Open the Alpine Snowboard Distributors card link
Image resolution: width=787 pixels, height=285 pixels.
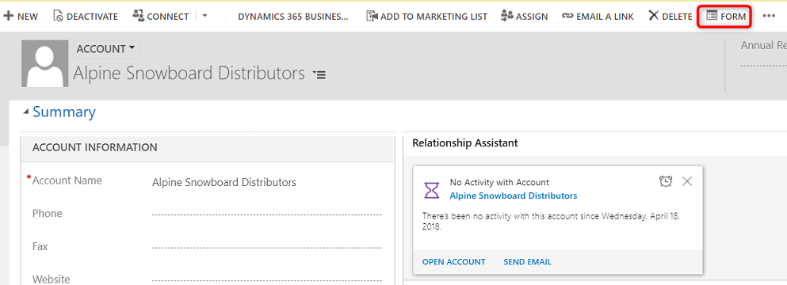pos(513,196)
